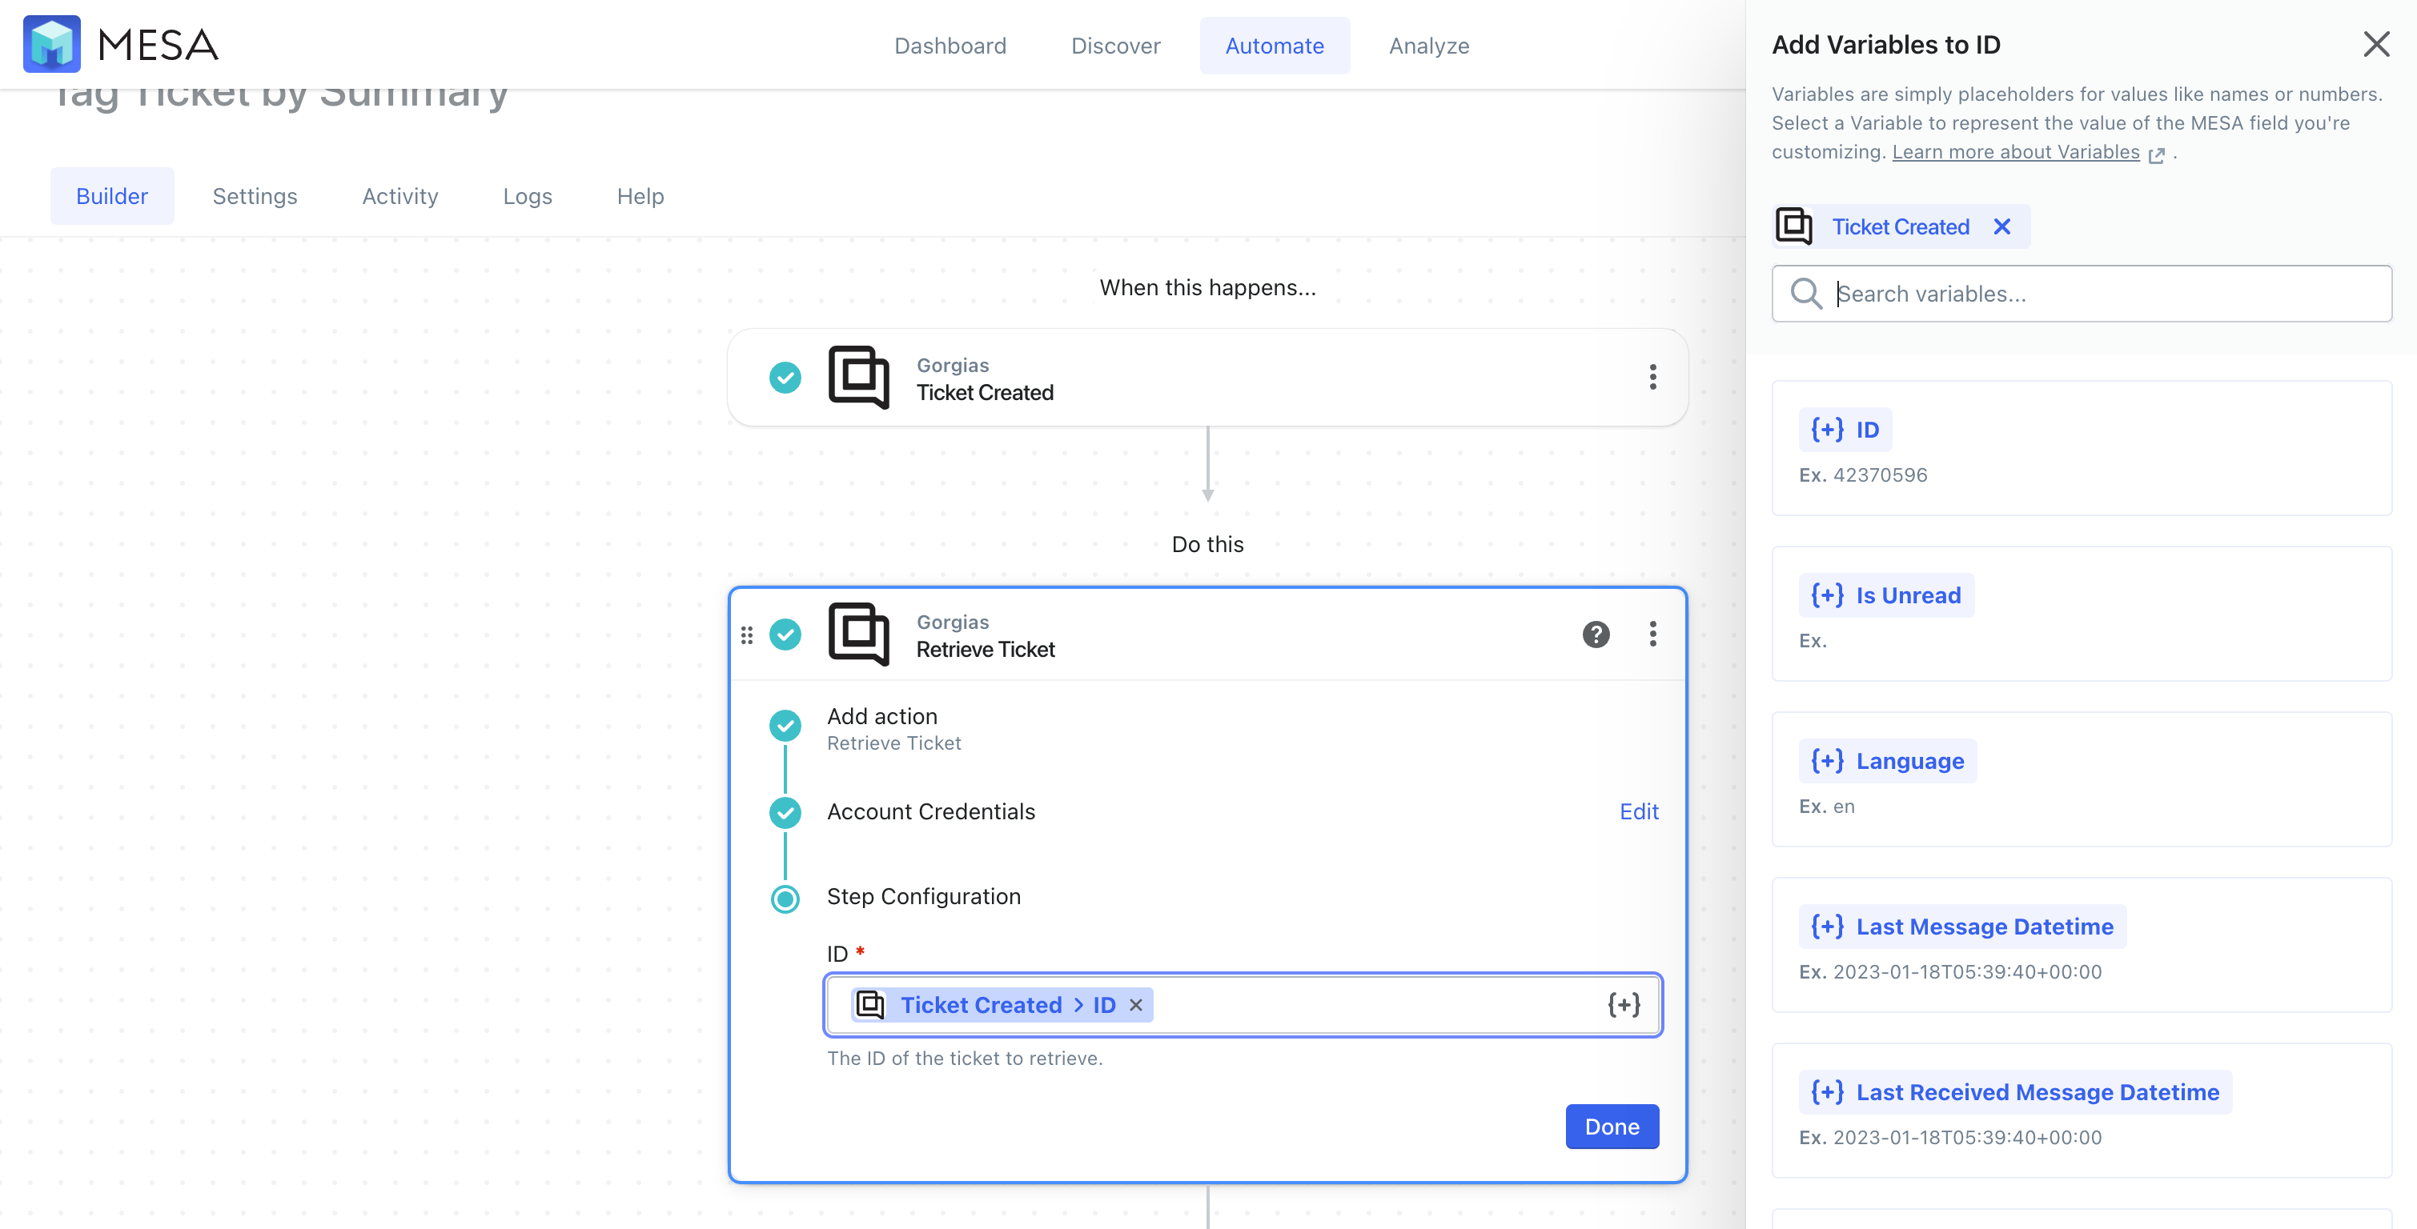Viewport: 2417px width, 1229px height.
Task: Select the Automate tab
Action: (x=1275, y=45)
